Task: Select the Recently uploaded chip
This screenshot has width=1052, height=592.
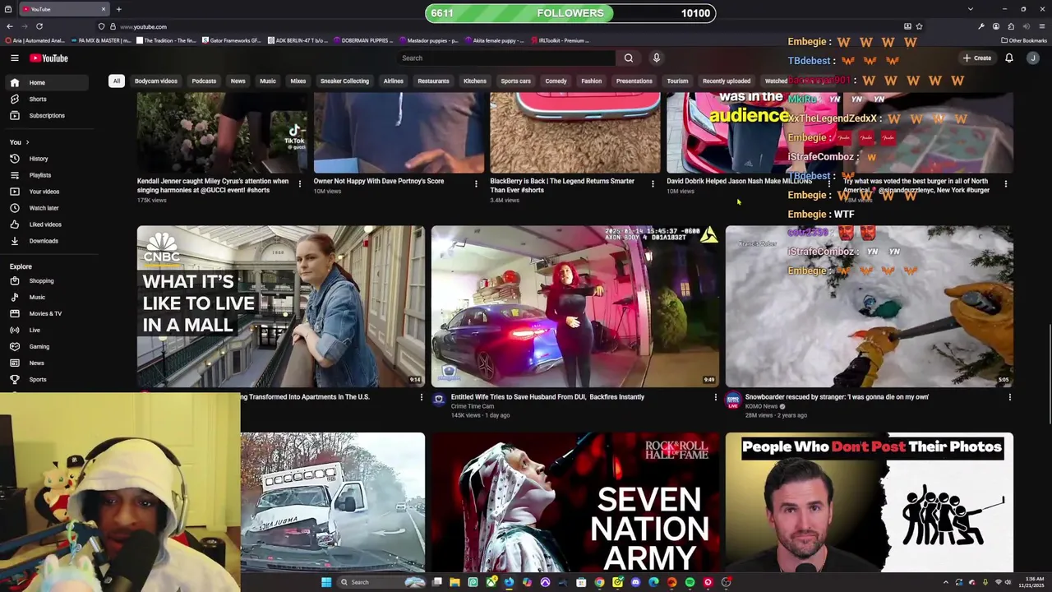Action: [727, 81]
